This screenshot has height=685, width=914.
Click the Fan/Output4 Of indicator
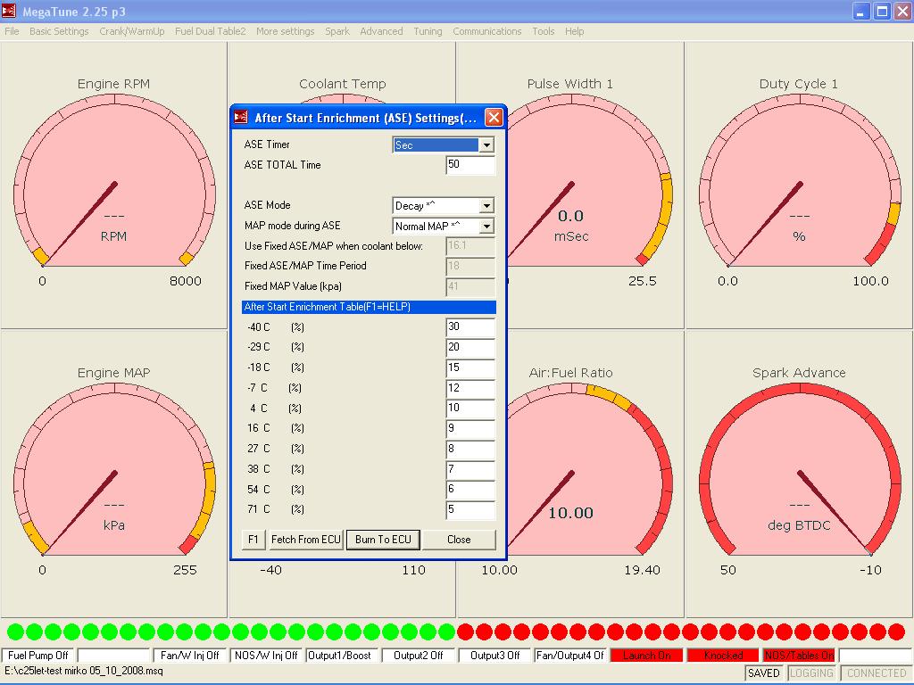point(570,656)
